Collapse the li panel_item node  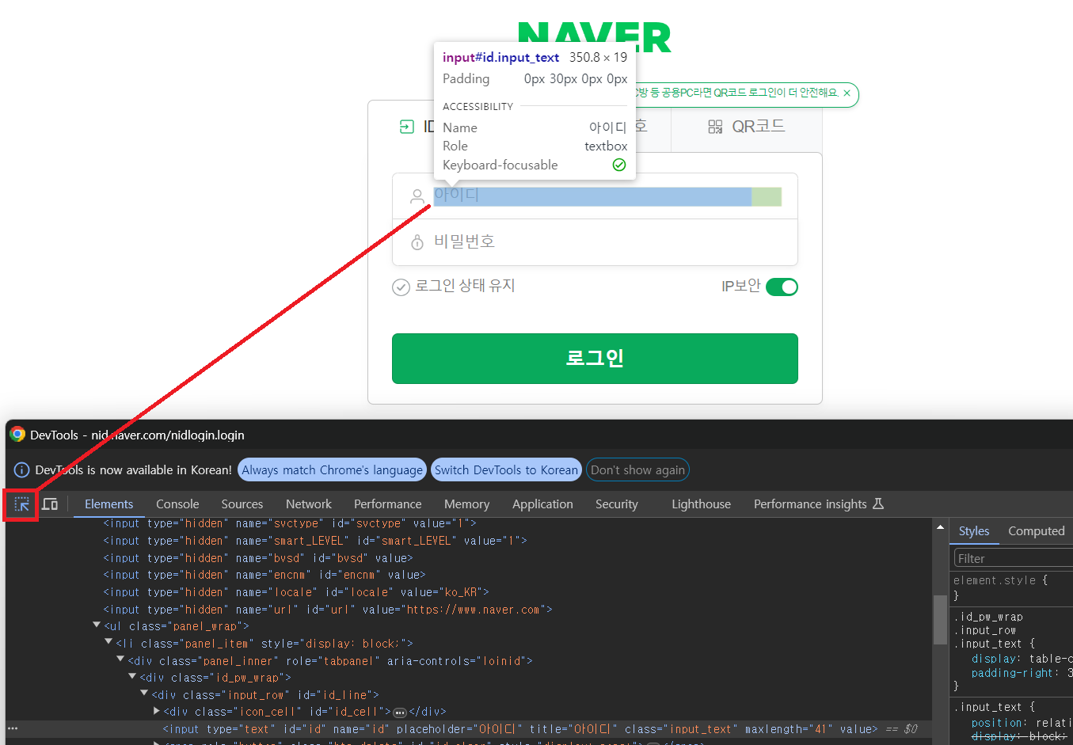[x=108, y=643]
